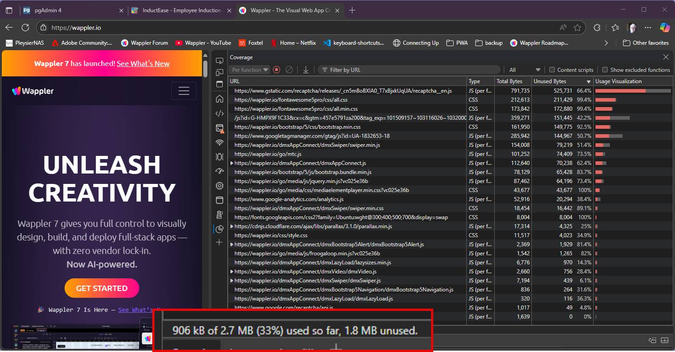Open a new browser tab
675x352 pixels.
[352, 10]
